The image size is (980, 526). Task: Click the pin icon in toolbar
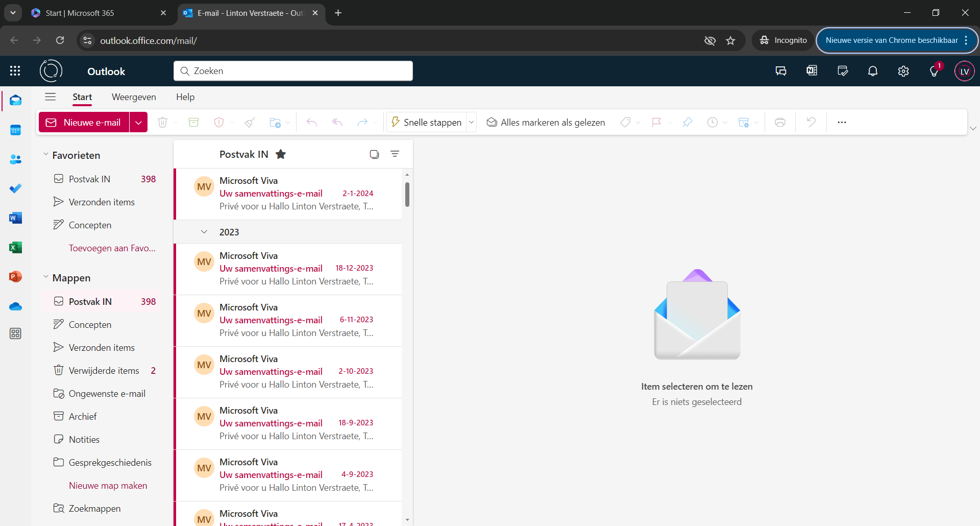[688, 122]
